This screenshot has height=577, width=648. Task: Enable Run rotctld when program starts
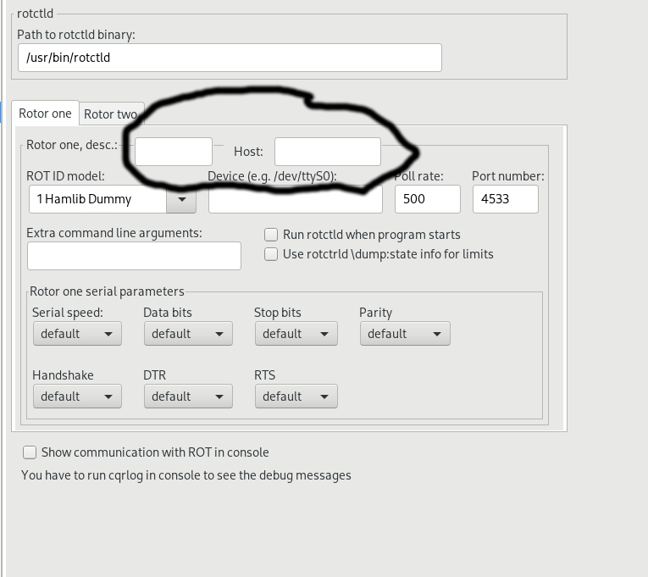click(271, 235)
